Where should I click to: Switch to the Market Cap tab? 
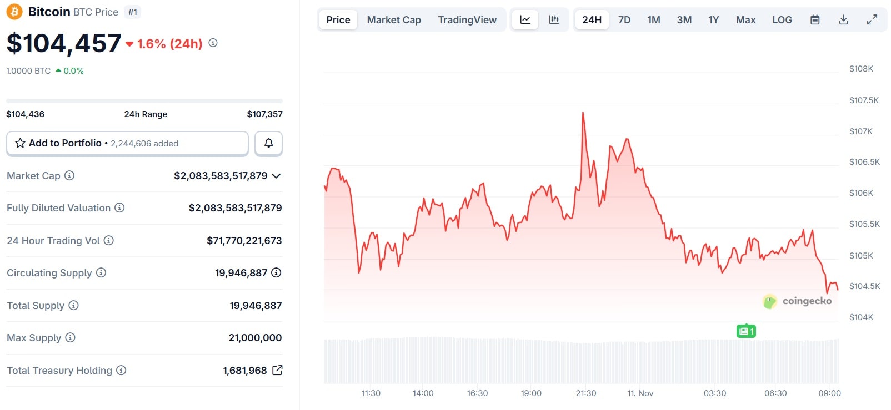tap(394, 20)
